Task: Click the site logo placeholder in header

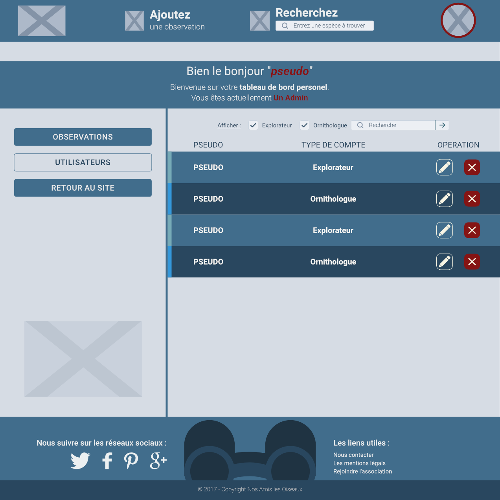Action: click(x=42, y=21)
